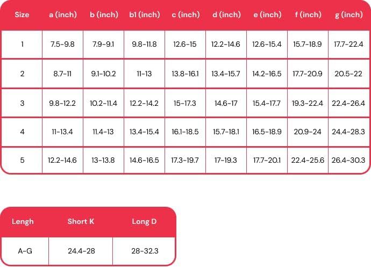371x268 pixels.
Task: Click the Short K header
Action: click(x=81, y=221)
